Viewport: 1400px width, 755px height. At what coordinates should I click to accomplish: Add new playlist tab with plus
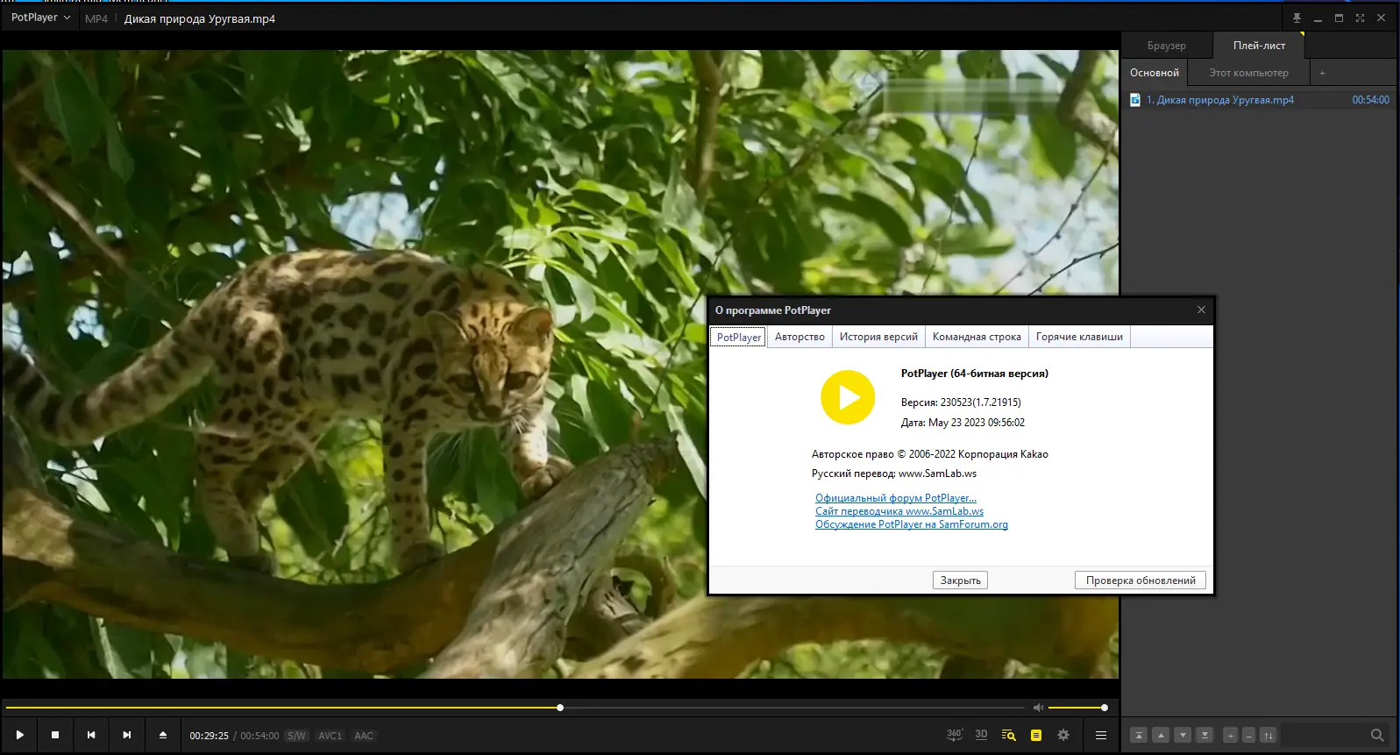pos(1322,73)
